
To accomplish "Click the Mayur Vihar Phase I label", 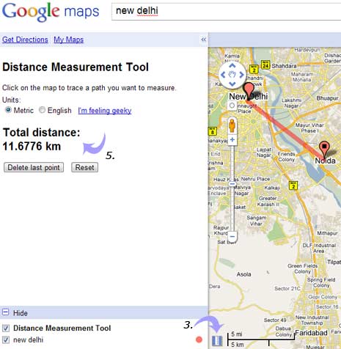I will (x=309, y=128).
